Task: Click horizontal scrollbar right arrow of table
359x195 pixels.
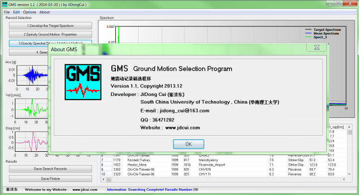Action: click(x=344, y=180)
